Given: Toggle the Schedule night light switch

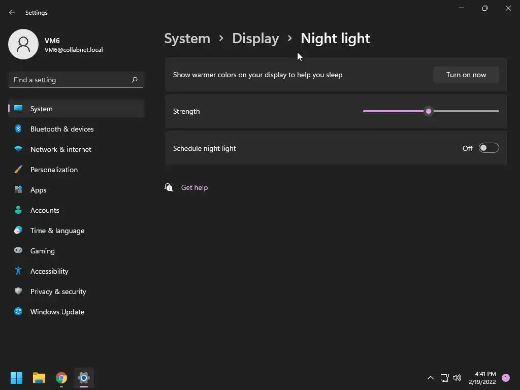Looking at the screenshot, I should coord(489,148).
